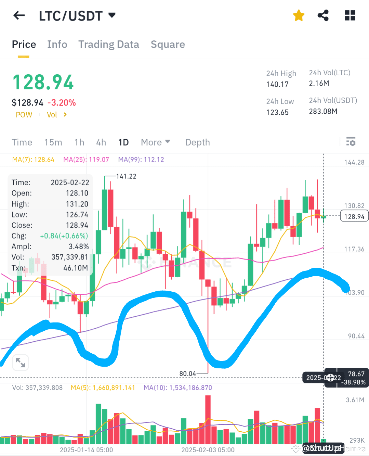The height and width of the screenshot is (456, 369).
Task: Click the MA(99): 112.12 indicator label
Action: click(141, 160)
